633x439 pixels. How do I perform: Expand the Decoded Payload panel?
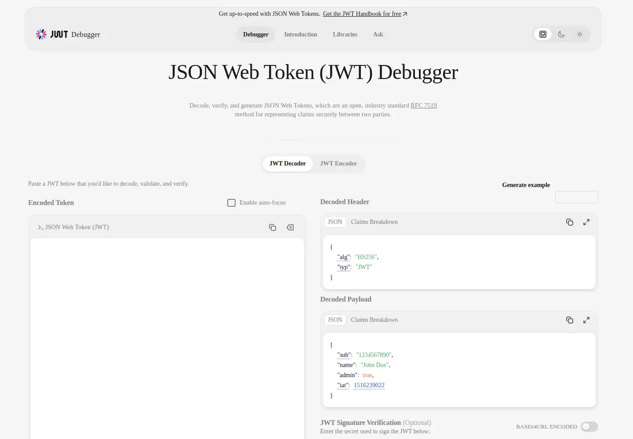click(586, 320)
